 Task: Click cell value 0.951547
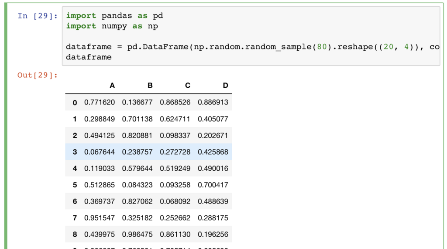100,218
